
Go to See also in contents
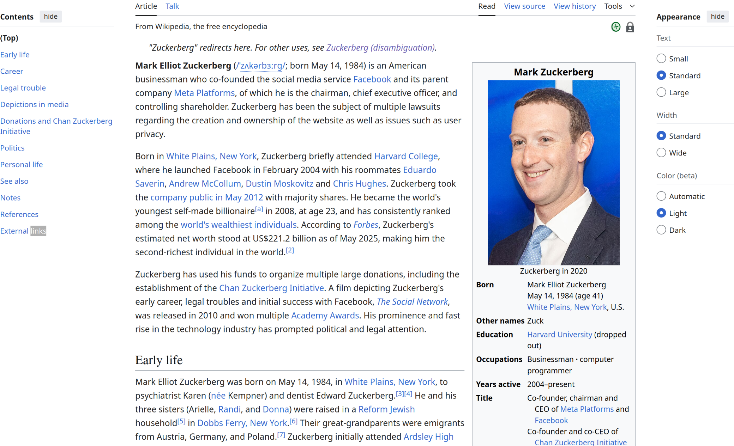[14, 181]
